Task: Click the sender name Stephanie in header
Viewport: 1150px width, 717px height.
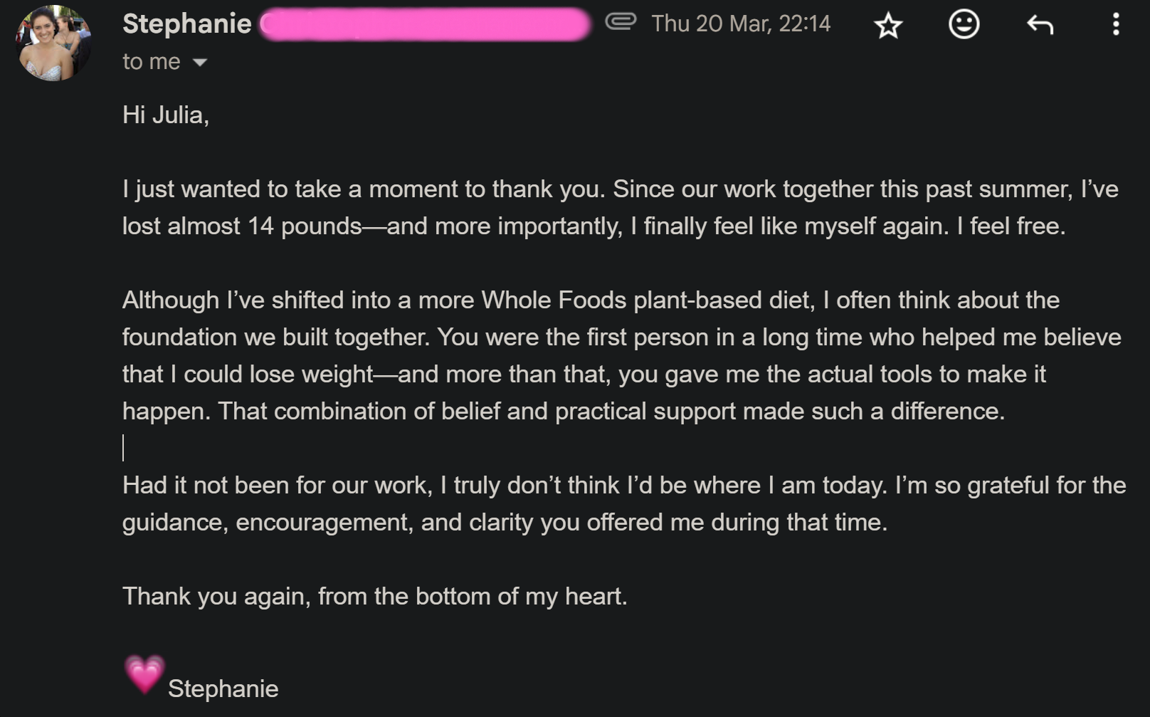Action: click(187, 23)
